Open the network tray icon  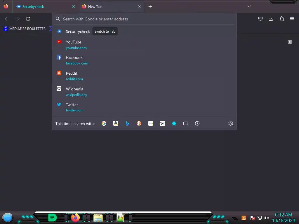tap(260, 218)
